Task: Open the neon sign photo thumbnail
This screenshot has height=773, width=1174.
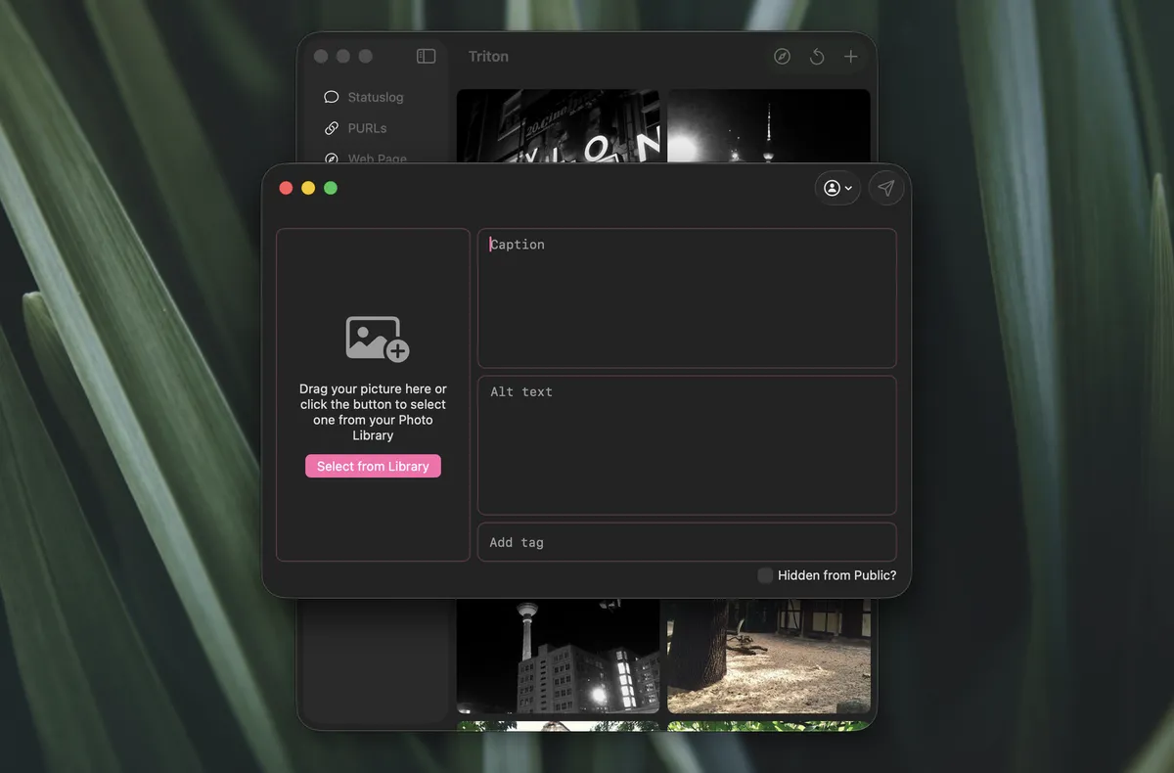Action: [x=558, y=126]
